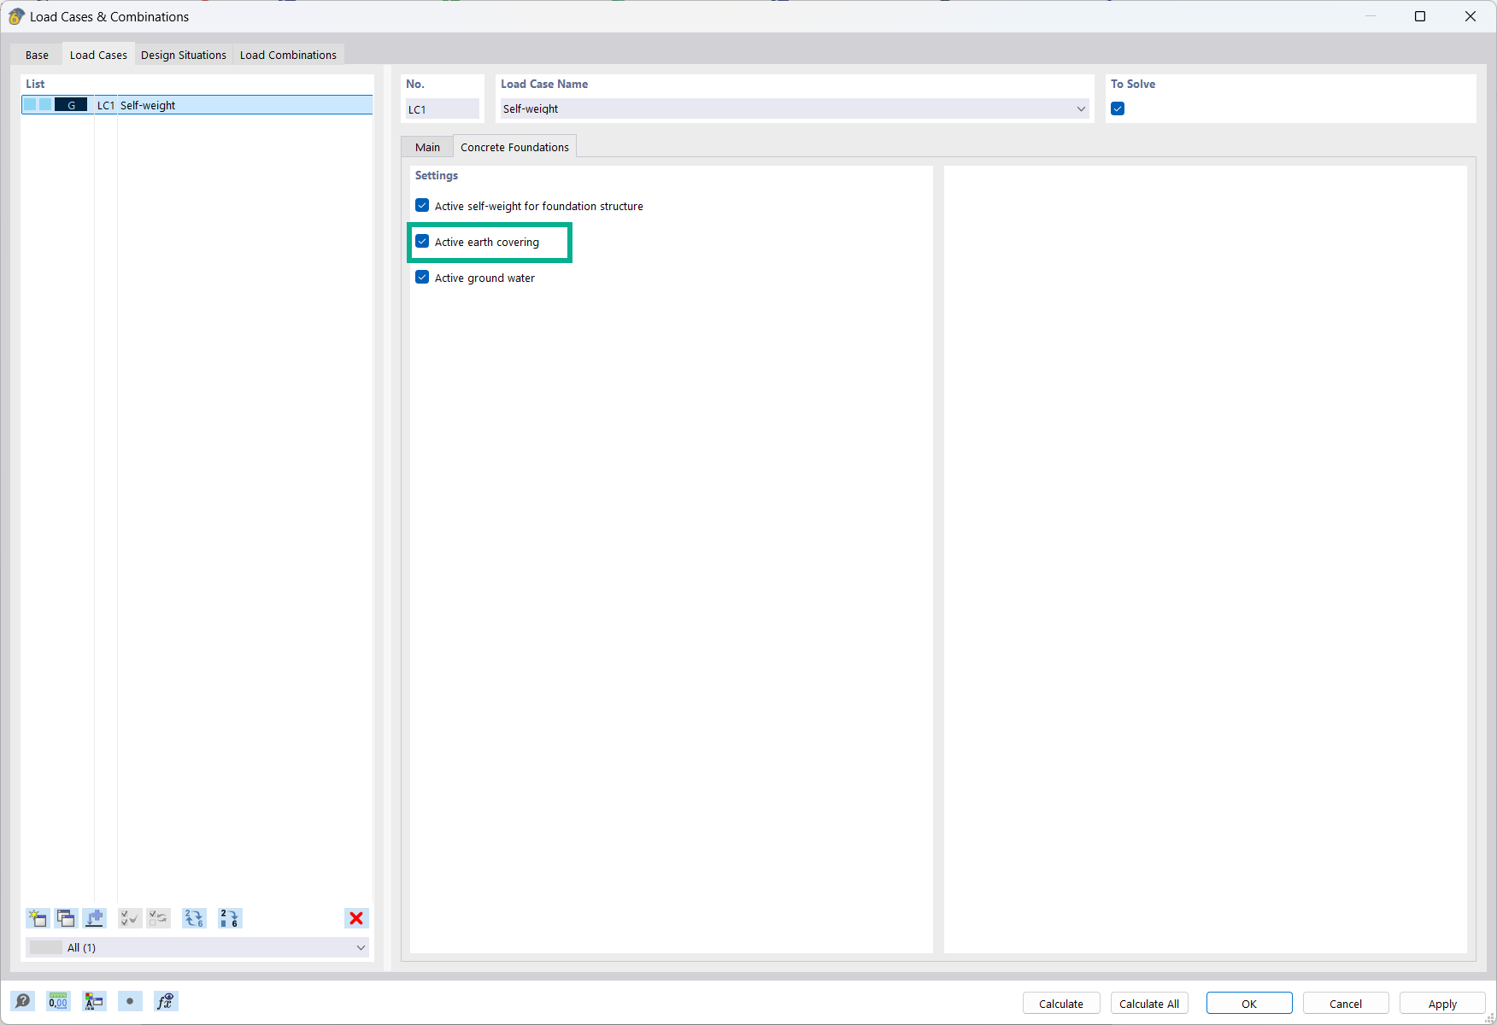Click the renumber 2-to-6 icon
1497x1025 pixels.
pyautogui.click(x=230, y=918)
